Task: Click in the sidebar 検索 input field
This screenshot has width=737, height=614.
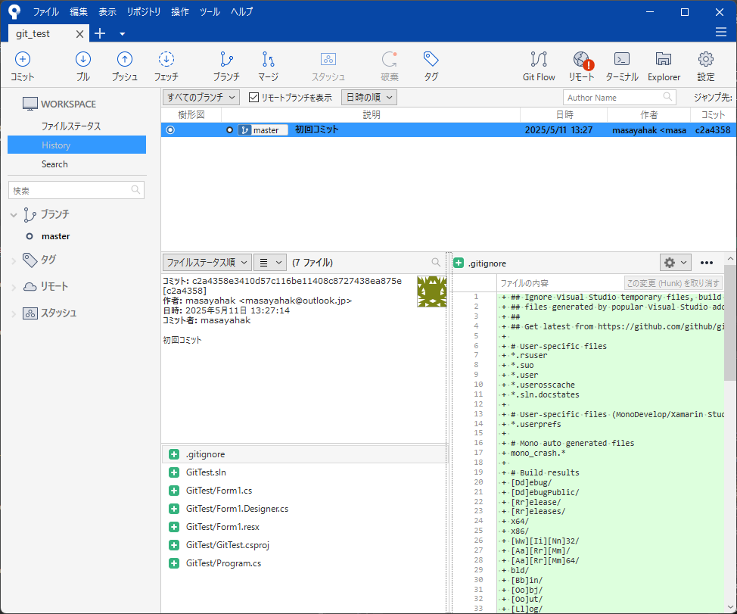Action: pos(76,190)
